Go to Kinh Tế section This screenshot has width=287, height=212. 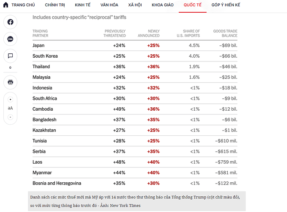[82, 5]
